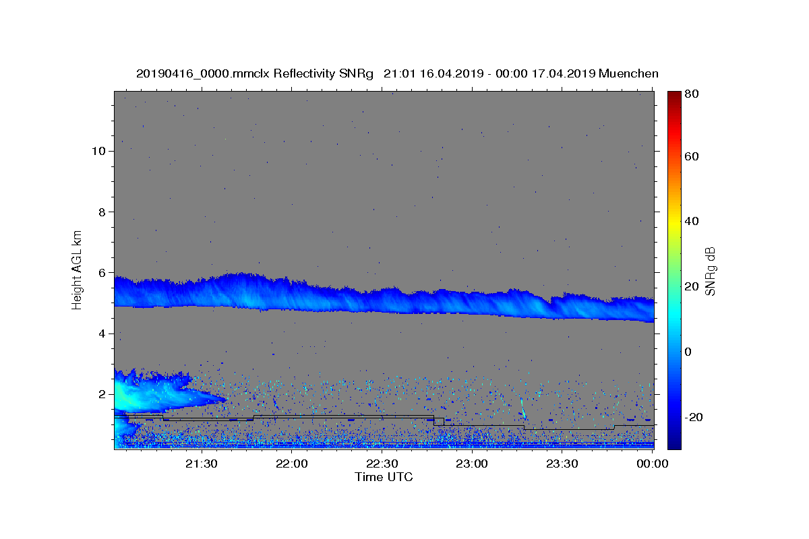Click the colorbar value 40

tap(692, 221)
